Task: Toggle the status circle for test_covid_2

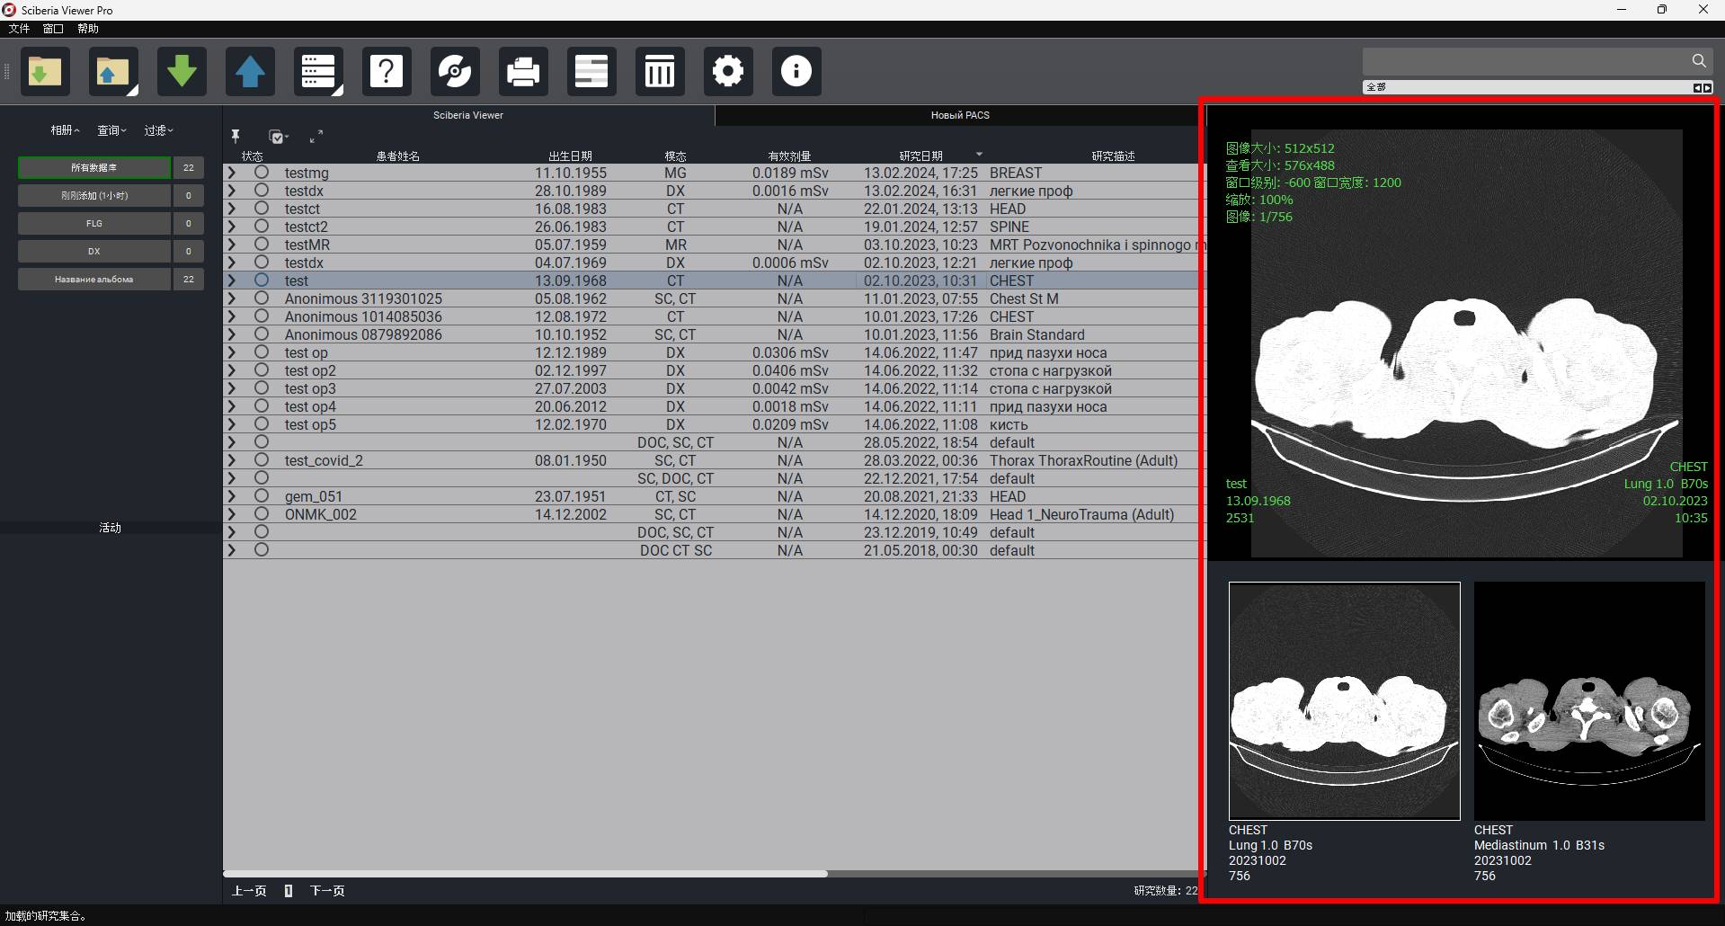Action: pos(262,459)
